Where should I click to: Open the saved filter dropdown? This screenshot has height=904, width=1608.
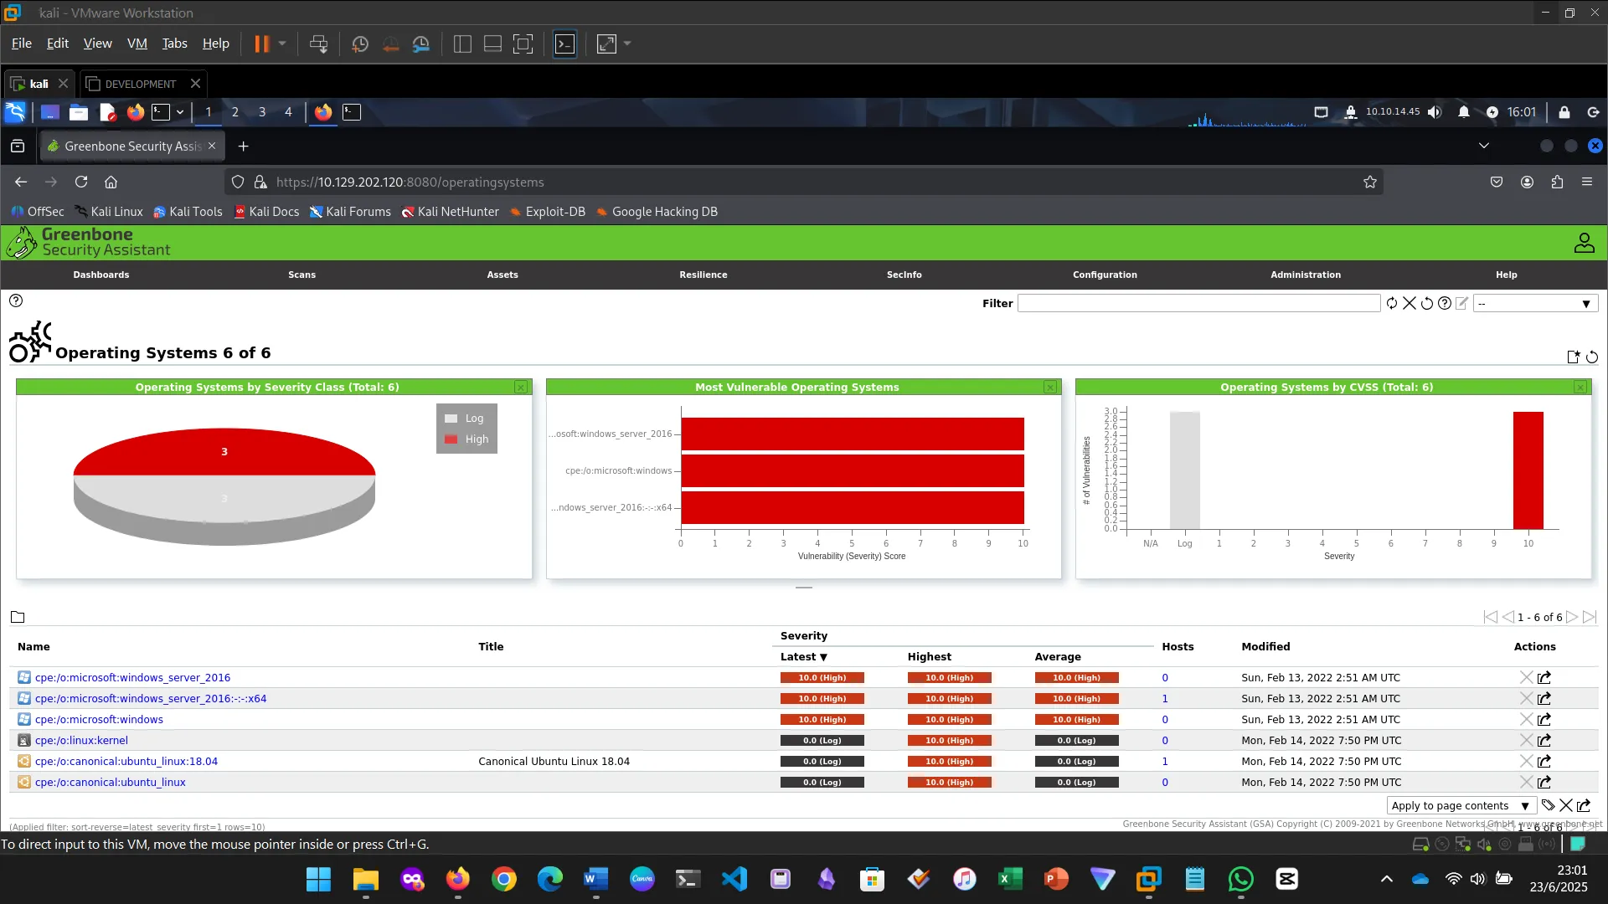1536,304
